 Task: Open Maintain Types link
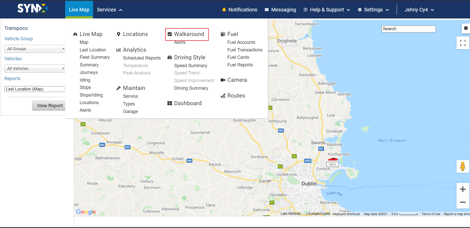(129, 104)
